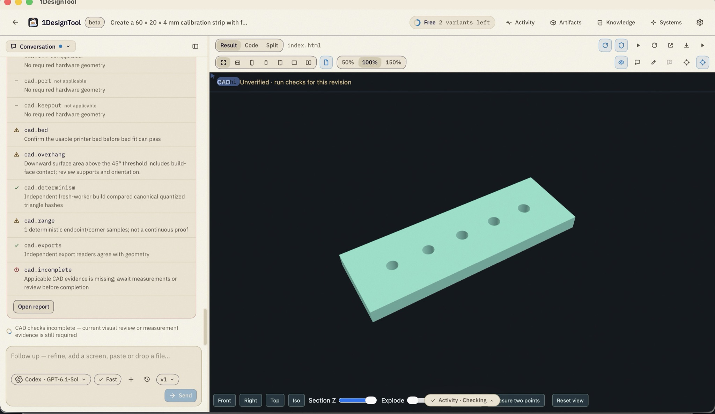Expand the Activity Checking popup
The image size is (715, 414).
[462, 400]
